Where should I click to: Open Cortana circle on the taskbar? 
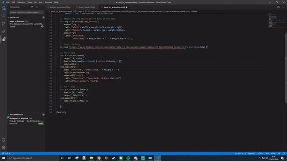(62, 158)
